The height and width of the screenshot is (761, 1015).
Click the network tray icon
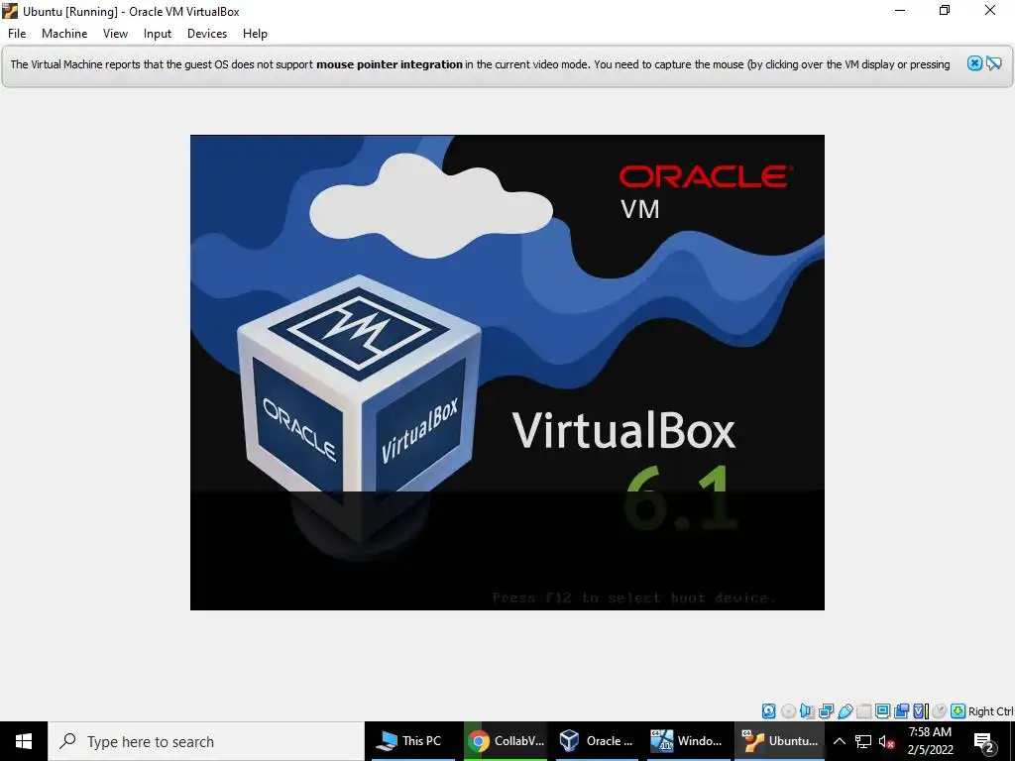pyautogui.click(x=863, y=741)
